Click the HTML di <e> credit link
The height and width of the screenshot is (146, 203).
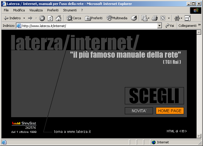(x=177, y=131)
